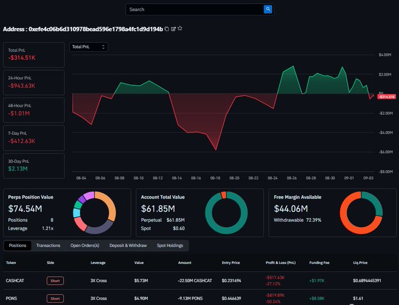399x305 pixels.
Task: Click the Withdrawable 72.39% text
Action: (297, 220)
